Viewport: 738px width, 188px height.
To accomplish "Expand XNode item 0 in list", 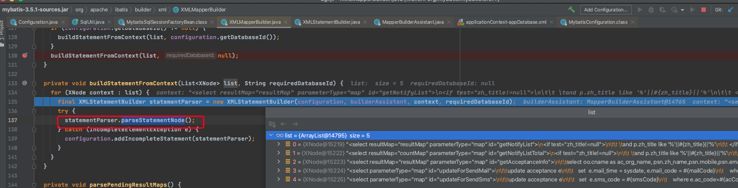I will point(278,144).
